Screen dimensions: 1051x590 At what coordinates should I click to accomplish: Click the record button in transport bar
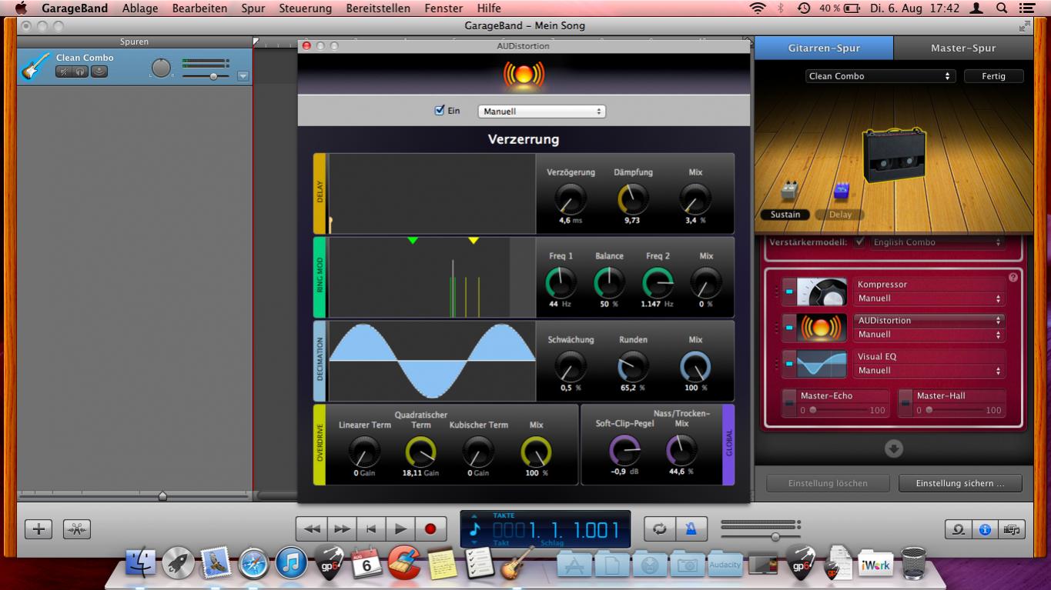pos(430,528)
